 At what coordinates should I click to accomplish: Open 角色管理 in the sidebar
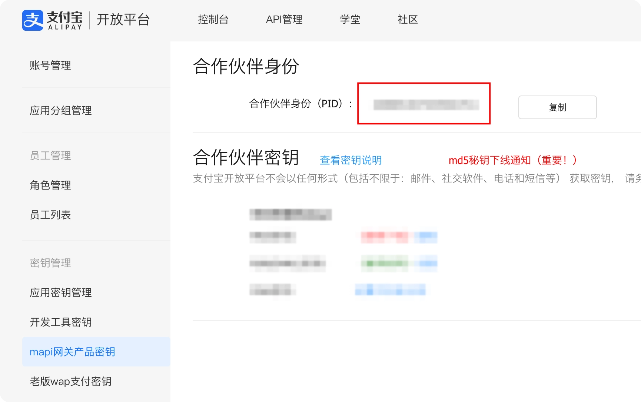click(50, 185)
